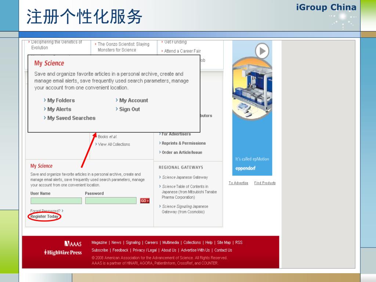This screenshot has height=282, width=376.
Task: Focus the User Name field
Action: [56, 201]
